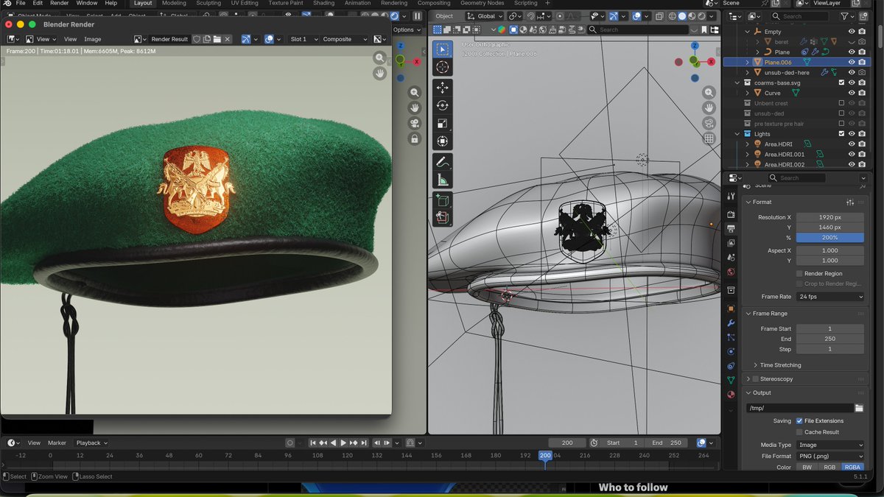Uncheck the Lights collection checkbox
Image resolution: width=884 pixels, height=497 pixels.
point(841,134)
